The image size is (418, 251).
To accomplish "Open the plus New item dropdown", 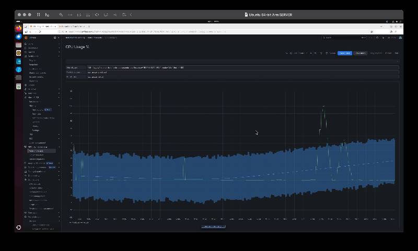I will tap(371, 38).
